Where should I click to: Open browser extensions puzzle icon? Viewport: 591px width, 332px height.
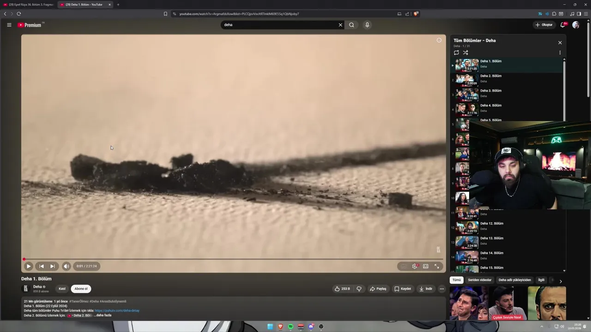tap(554, 14)
